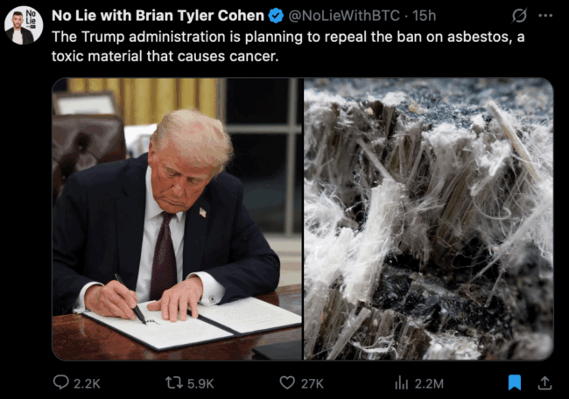Click the 27K likes count

pyautogui.click(x=313, y=383)
